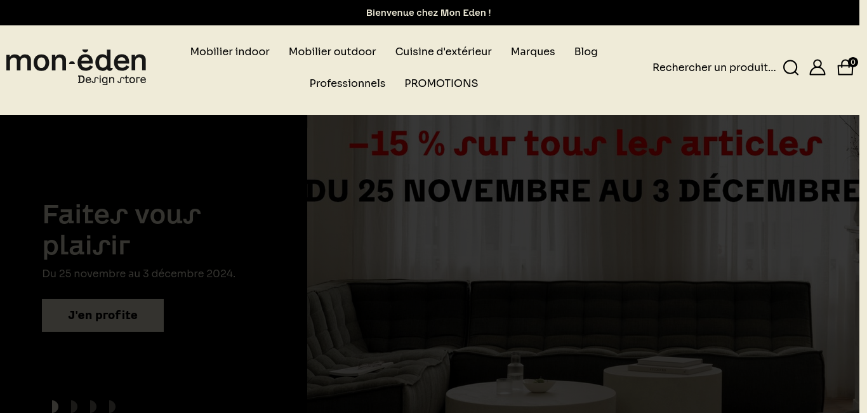
Task: Expand the Mobilier outdoor menu
Action: [333, 51]
